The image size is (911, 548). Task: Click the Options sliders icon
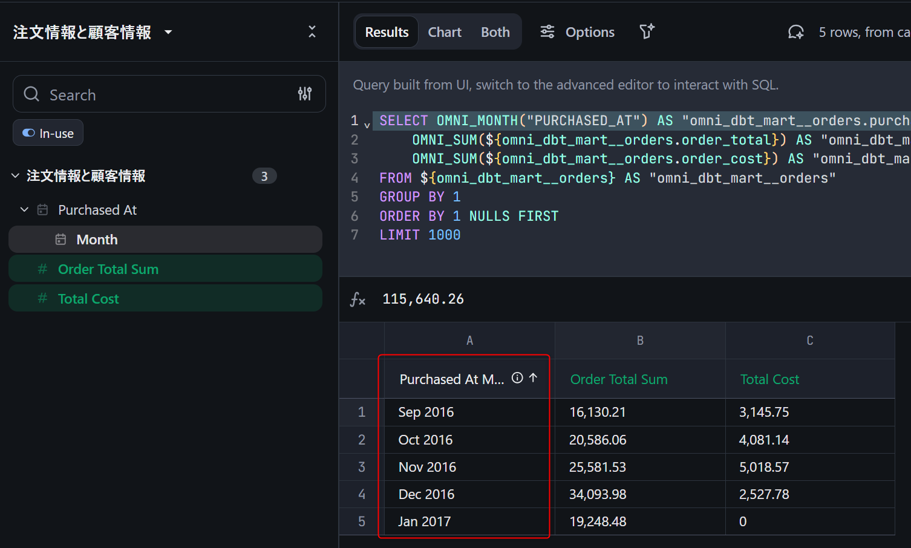pyautogui.click(x=547, y=32)
